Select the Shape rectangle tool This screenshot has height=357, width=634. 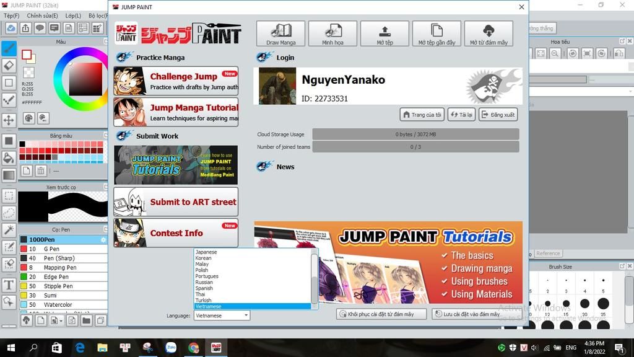9,83
